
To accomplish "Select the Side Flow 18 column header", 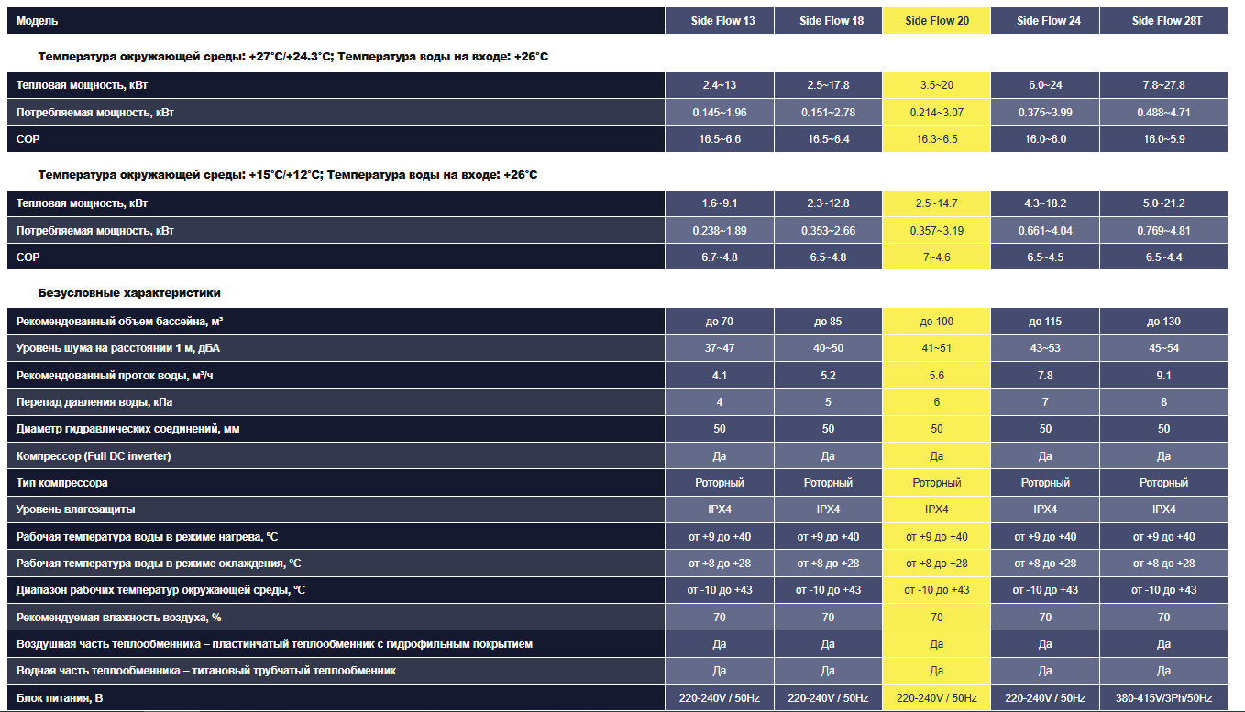I will (831, 21).
